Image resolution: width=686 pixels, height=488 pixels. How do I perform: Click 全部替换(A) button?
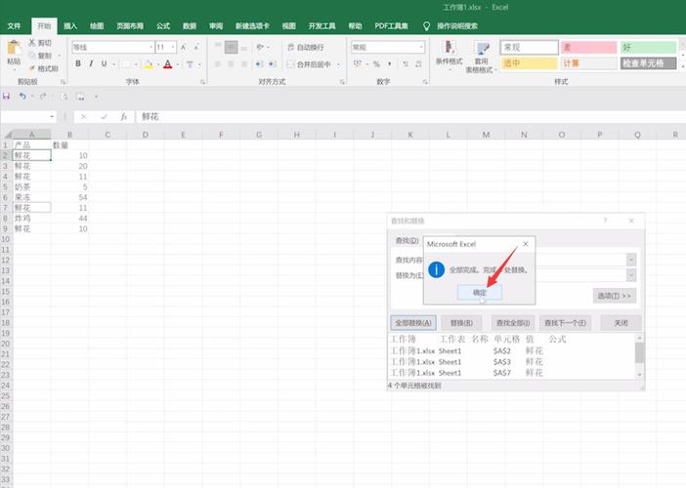click(413, 323)
